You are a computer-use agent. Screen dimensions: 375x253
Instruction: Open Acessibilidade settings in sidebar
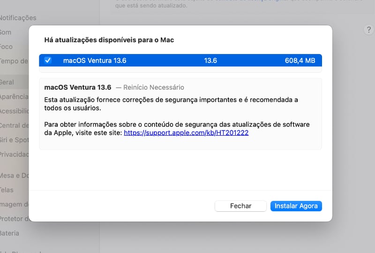14,111
